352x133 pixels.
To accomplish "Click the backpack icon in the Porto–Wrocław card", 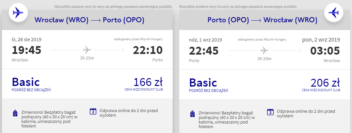I will (x=192, y=113).
